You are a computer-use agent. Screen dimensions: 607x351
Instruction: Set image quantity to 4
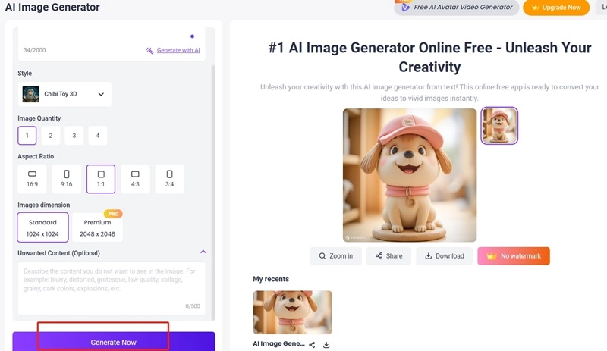coord(98,136)
